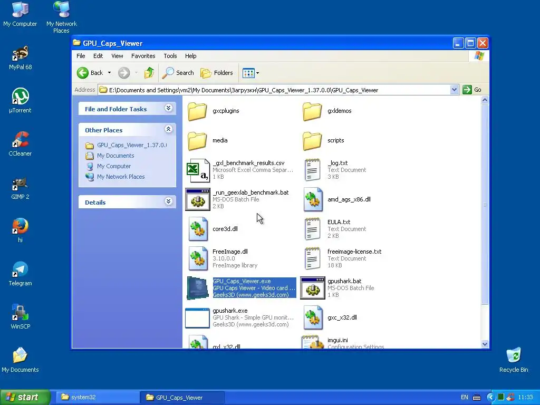
Task: Open the Tools menu
Action: tap(170, 56)
